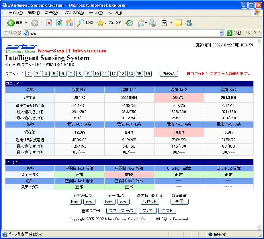
Task: Click the Windows flag logo
Action: click(x=257, y=13)
